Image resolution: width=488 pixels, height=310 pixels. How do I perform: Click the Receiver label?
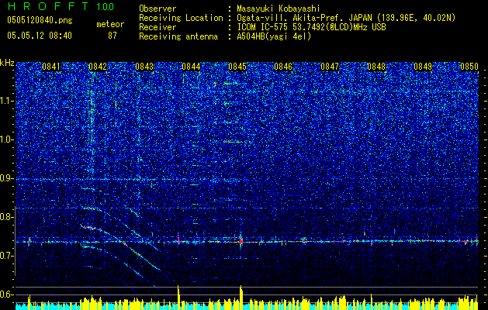157,27
